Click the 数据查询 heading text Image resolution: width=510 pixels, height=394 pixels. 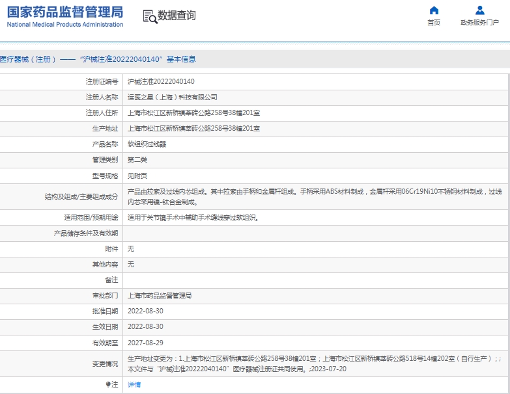pyautogui.click(x=177, y=15)
